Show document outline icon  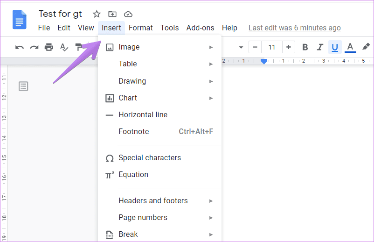(x=23, y=86)
